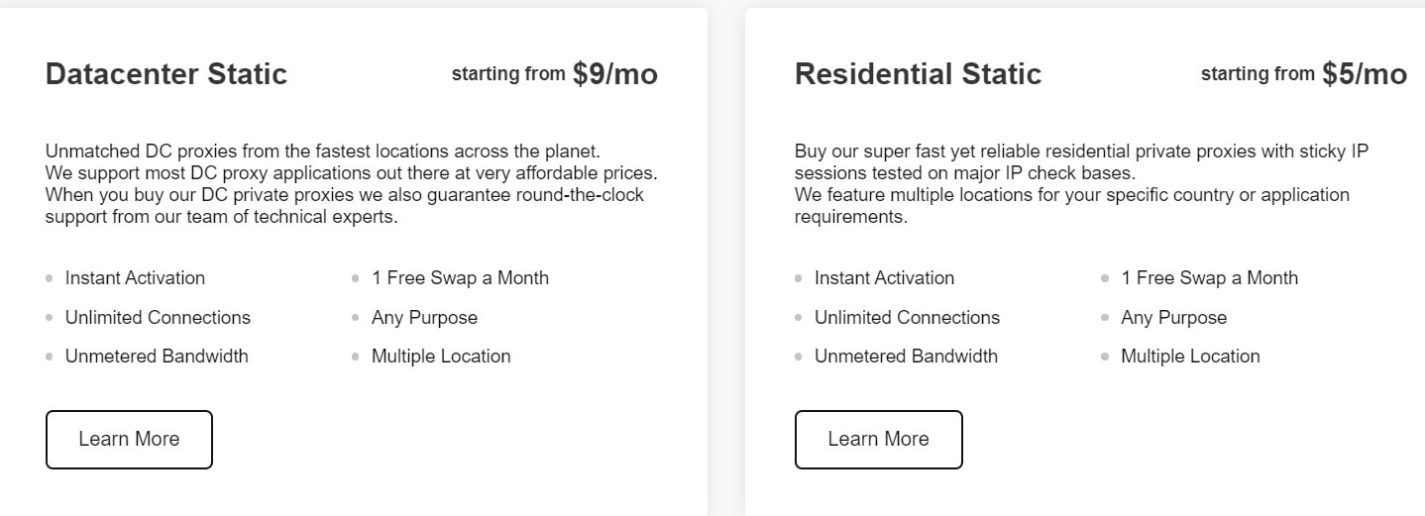Click Learn More under Residential Static

pos(878,439)
